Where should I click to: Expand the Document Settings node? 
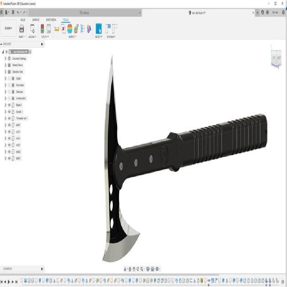click(5, 58)
